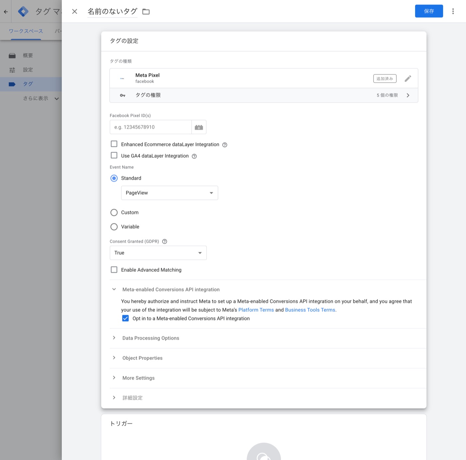This screenshot has height=460, width=466.
Task: Select the Custom event name radio
Action: (x=114, y=213)
